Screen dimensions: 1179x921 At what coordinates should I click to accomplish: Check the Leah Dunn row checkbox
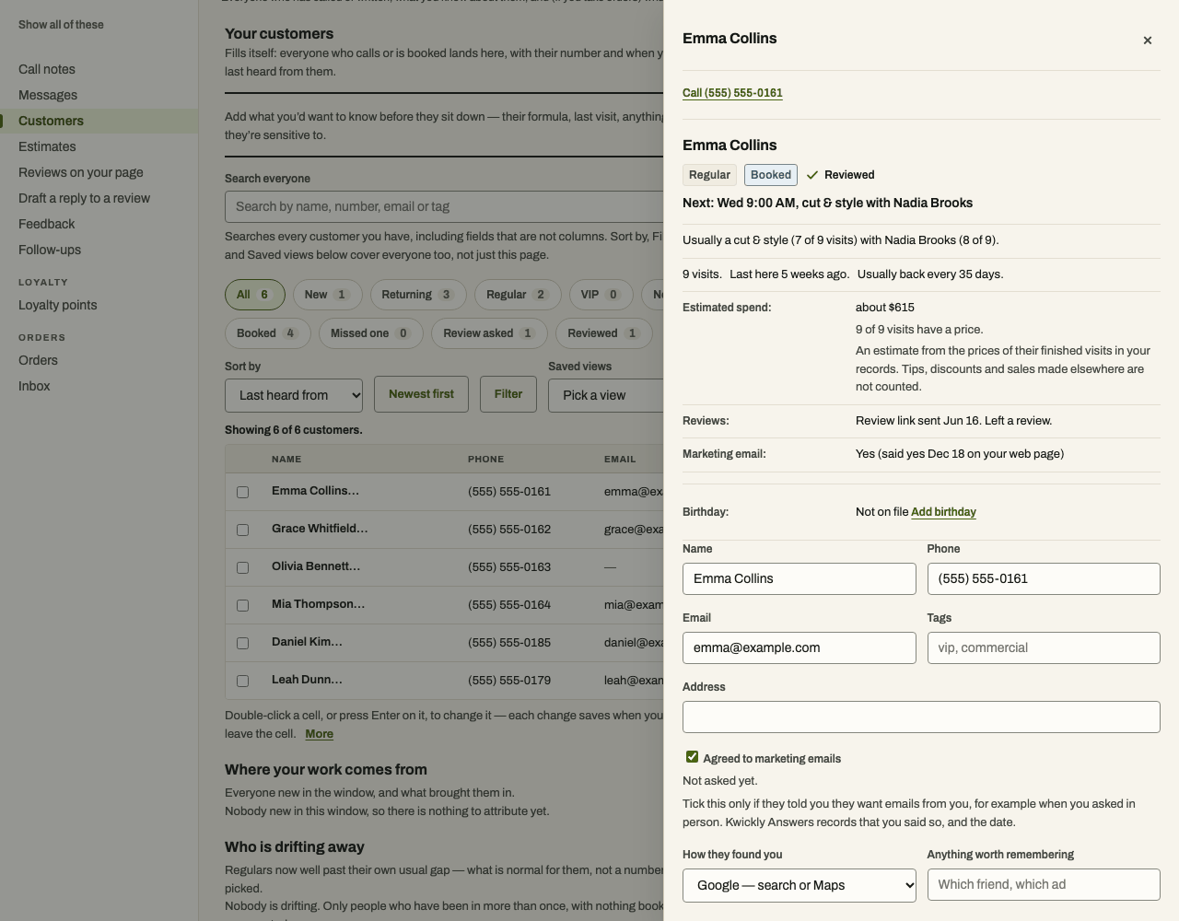(243, 682)
